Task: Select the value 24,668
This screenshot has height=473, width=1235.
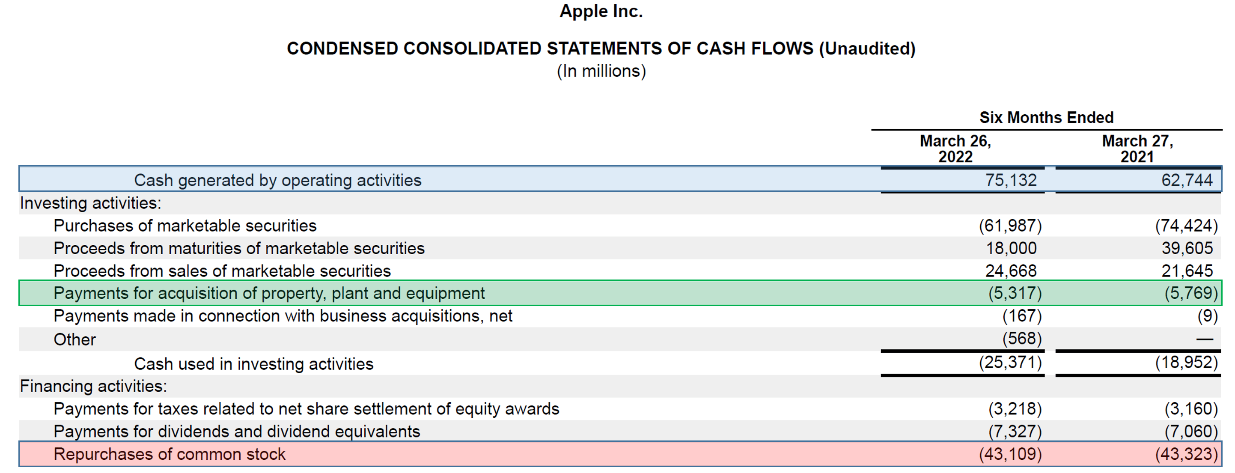Action: tap(1011, 271)
